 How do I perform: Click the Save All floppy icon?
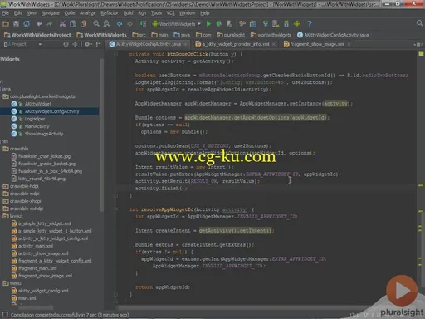[x=16, y=24]
